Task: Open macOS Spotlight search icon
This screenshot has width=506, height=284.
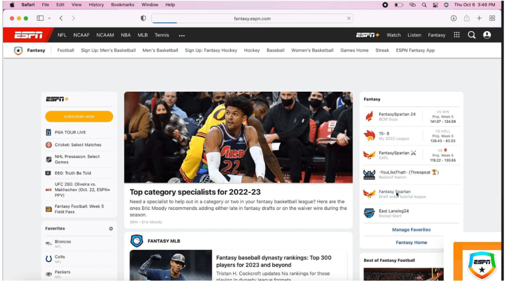Action: pyautogui.click(x=424, y=5)
